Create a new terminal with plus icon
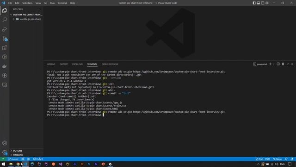 pyautogui.click(x=270, y=64)
